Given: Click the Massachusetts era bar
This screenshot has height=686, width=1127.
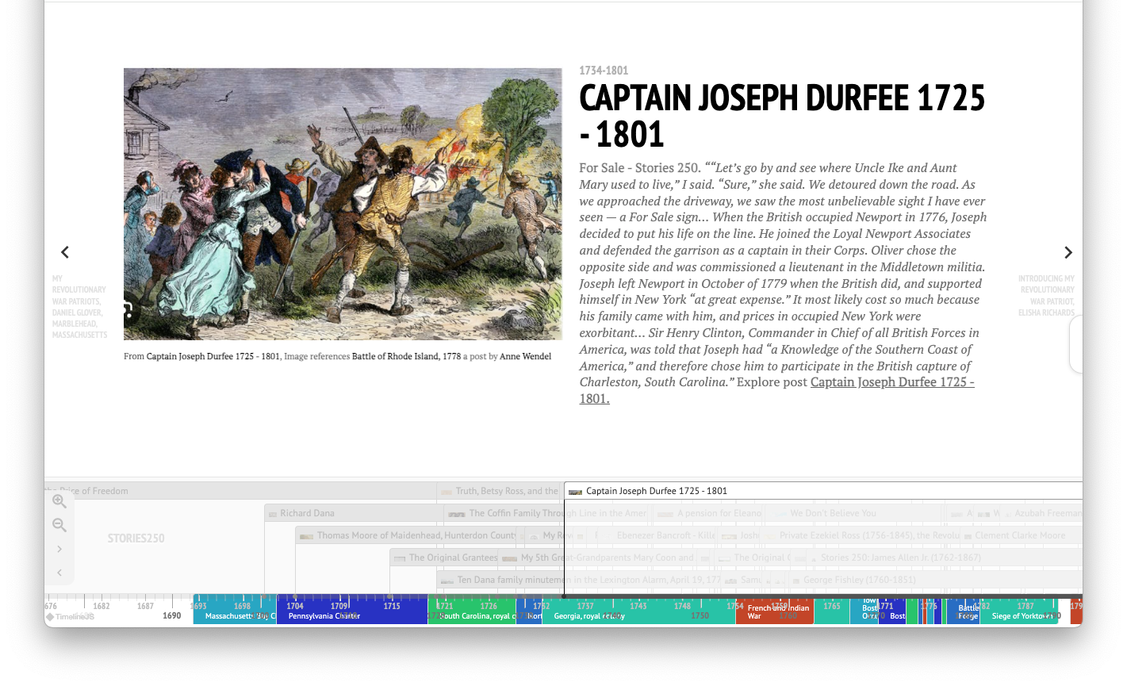Looking at the screenshot, I should 235,610.
